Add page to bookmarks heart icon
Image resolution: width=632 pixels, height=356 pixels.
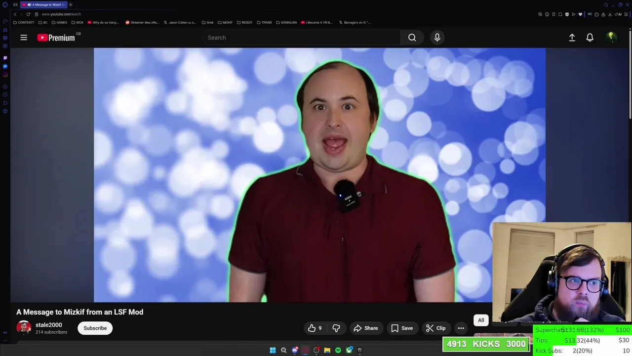[x=580, y=14]
